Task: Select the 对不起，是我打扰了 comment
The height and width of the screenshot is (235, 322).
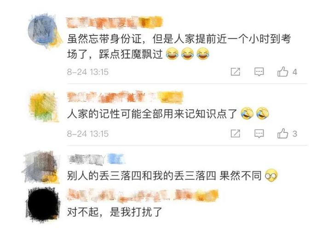Action: click(x=115, y=212)
